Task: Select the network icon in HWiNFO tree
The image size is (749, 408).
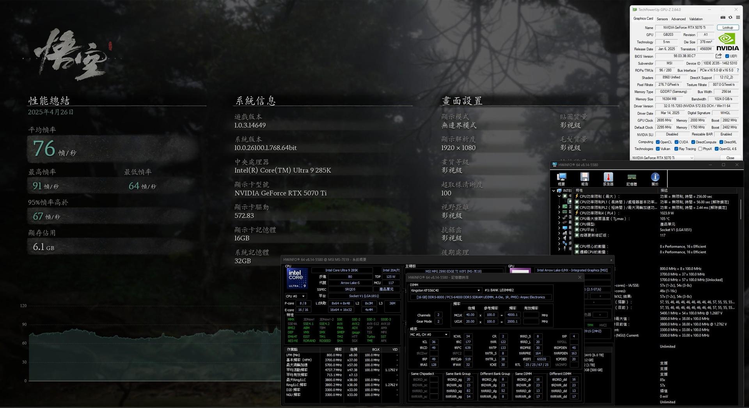Action: point(565,243)
